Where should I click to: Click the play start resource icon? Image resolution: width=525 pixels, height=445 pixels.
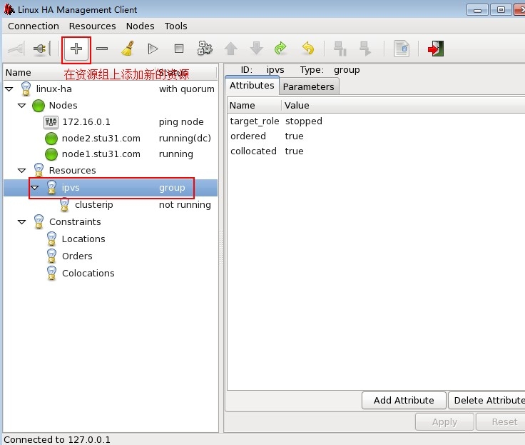(x=153, y=49)
